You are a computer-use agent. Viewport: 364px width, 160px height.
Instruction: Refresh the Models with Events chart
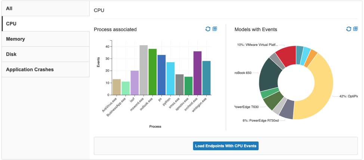(x=349, y=29)
